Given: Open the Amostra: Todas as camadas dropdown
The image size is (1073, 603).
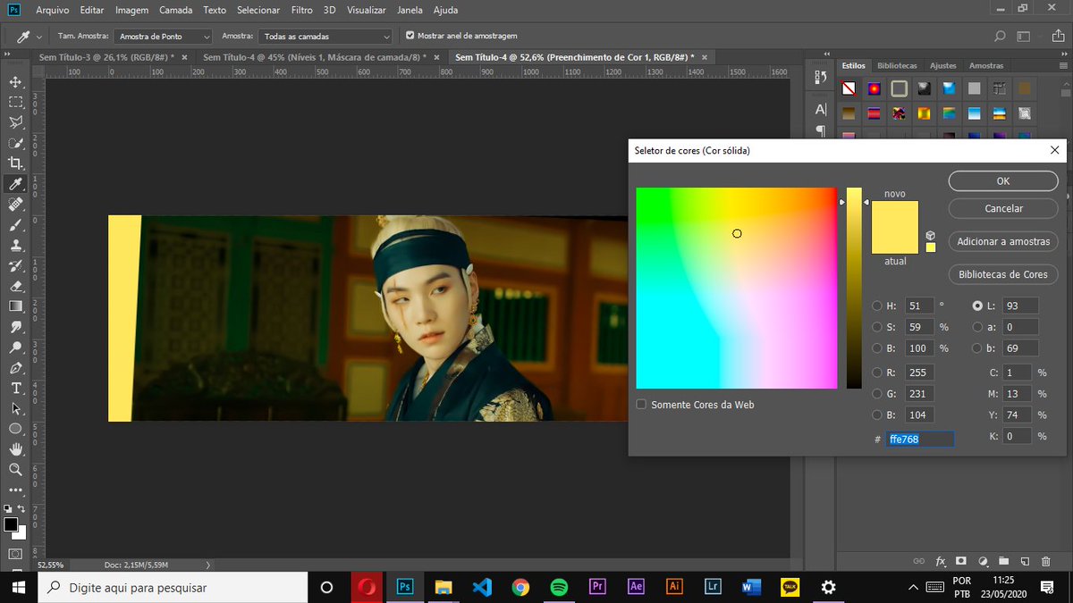Looking at the screenshot, I should pyautogui.click(x=325, y=37).
